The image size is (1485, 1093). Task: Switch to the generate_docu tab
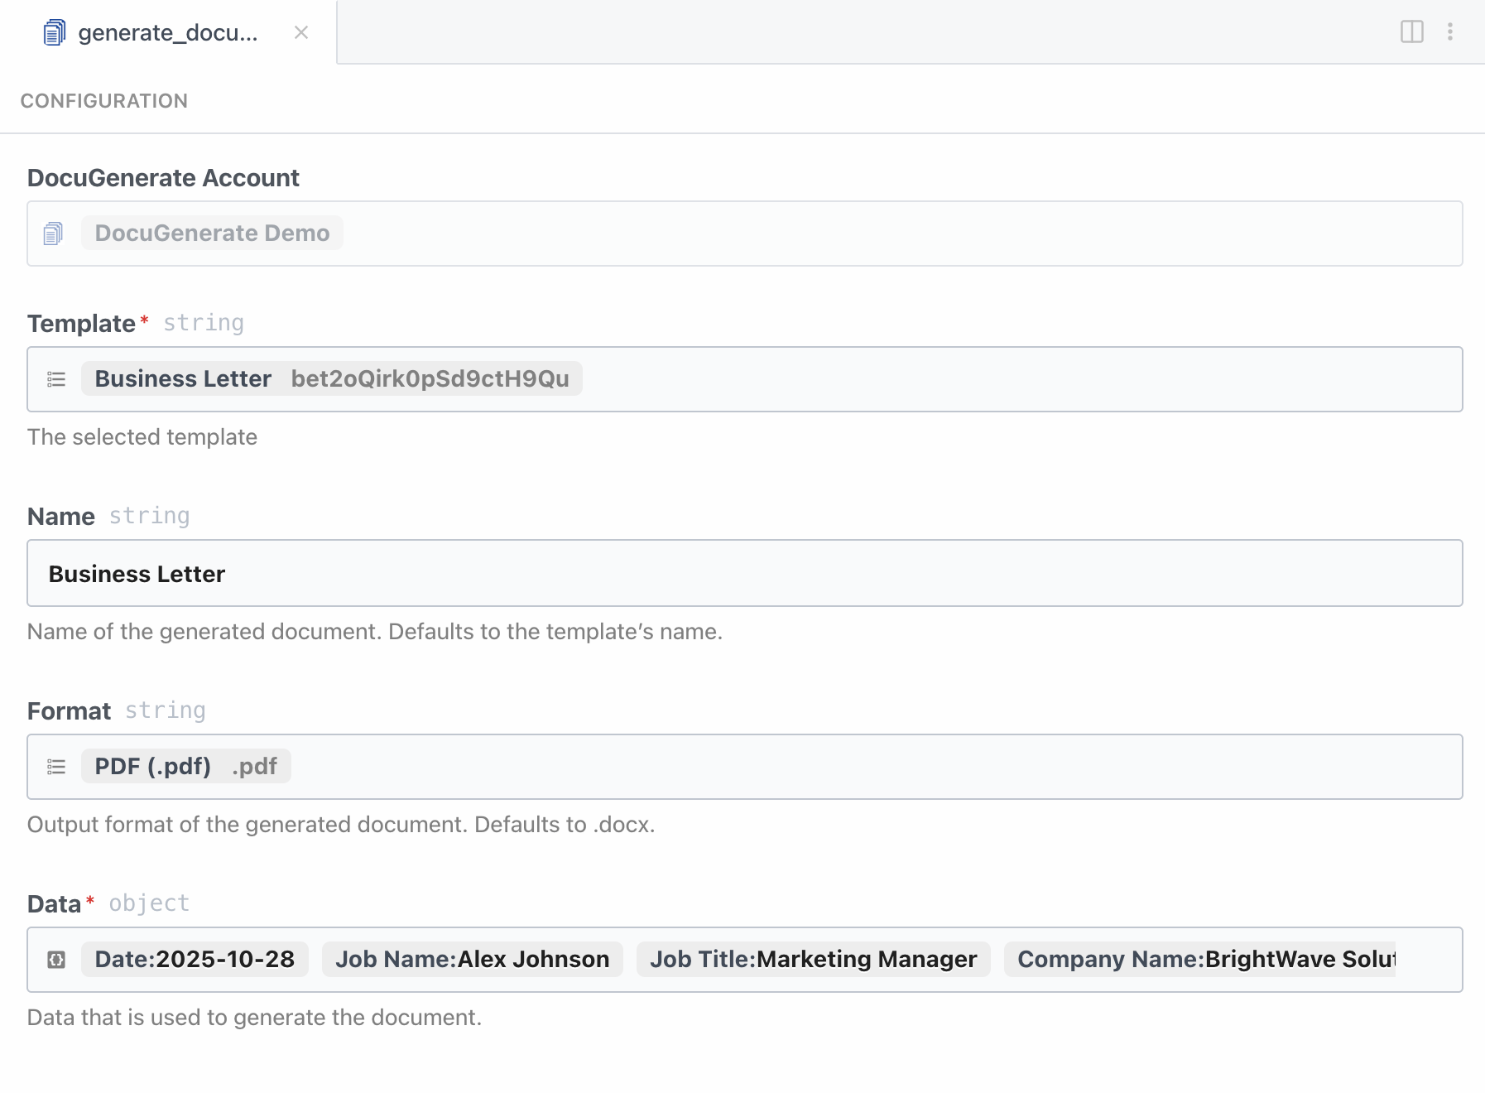pyautogui.click(x=166, y=32)
